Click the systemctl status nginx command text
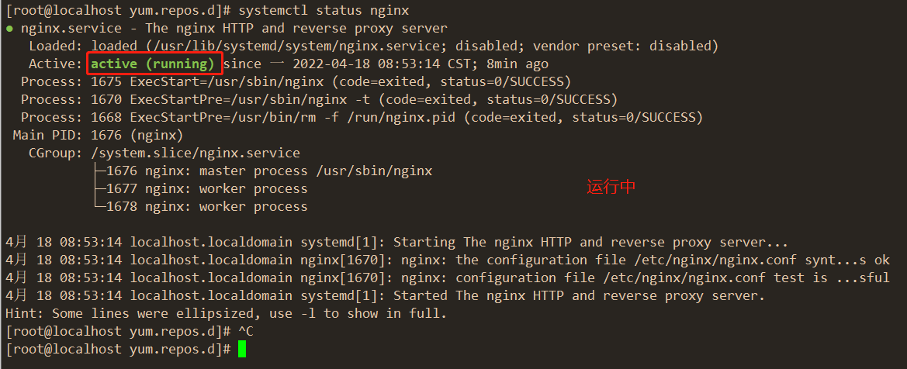Image resolution: width=907 pixels, height=369 pixels. (x=324, y=10)
